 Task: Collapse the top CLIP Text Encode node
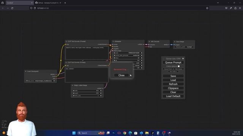click(x=66, y=41)
